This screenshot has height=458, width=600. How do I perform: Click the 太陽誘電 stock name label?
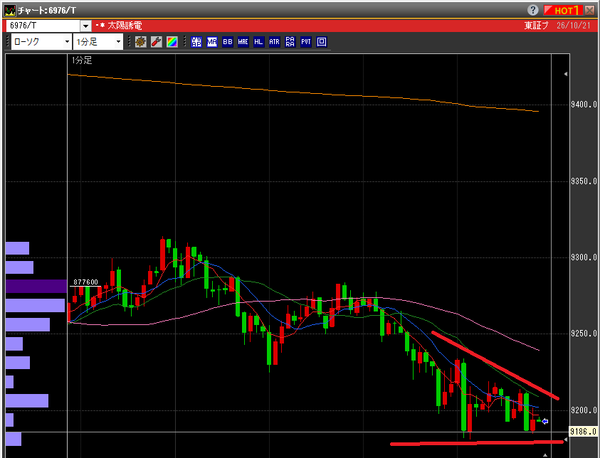click(x=125, y=26)
